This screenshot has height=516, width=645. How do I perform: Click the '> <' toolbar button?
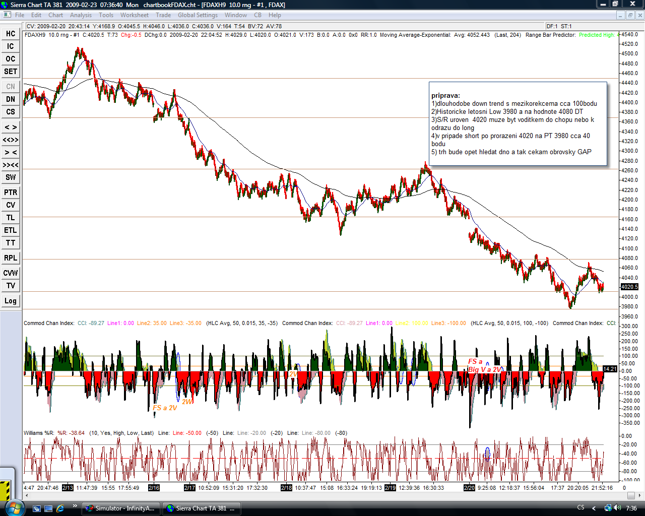tap(11, 152)
